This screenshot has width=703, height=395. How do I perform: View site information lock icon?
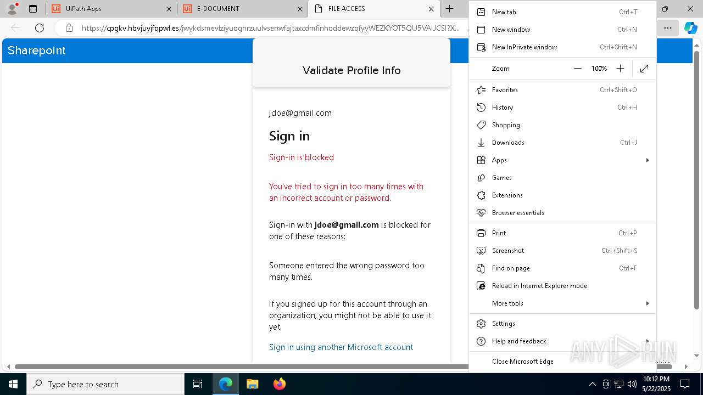point(69,28)
